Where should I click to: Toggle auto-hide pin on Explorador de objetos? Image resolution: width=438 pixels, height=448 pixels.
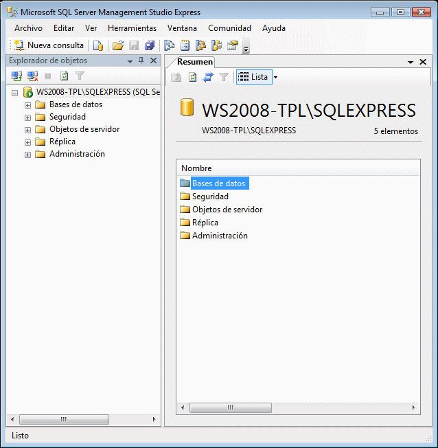[x=141, y=60]
